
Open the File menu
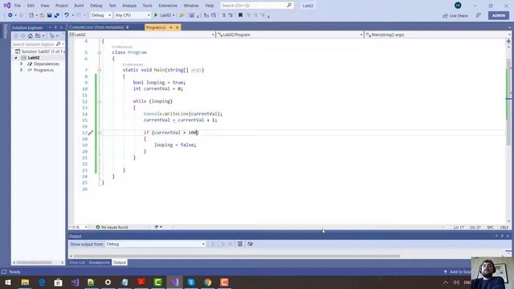click(18, 6)
